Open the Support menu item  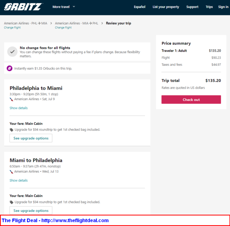[192, 7]
